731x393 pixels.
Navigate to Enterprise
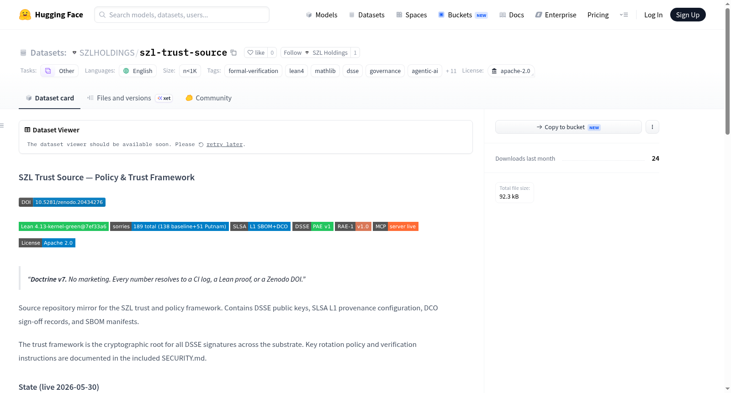[556, 15]
